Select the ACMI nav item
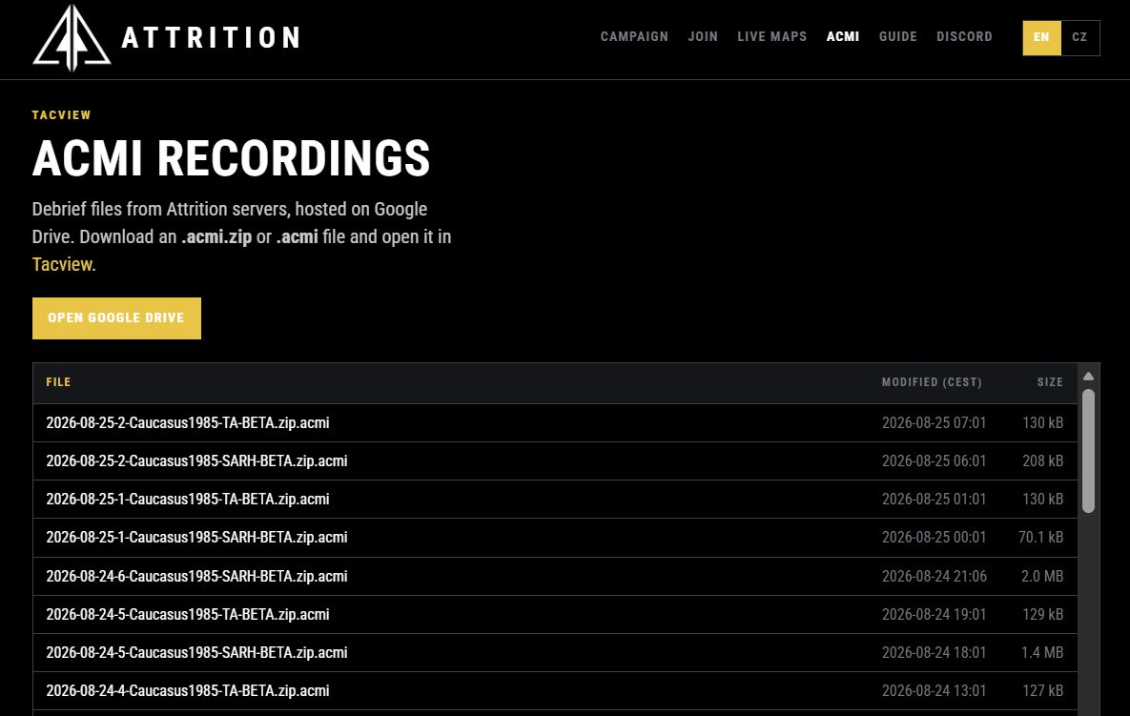This screenshot has width=1130, height=716. pos(842,37)
